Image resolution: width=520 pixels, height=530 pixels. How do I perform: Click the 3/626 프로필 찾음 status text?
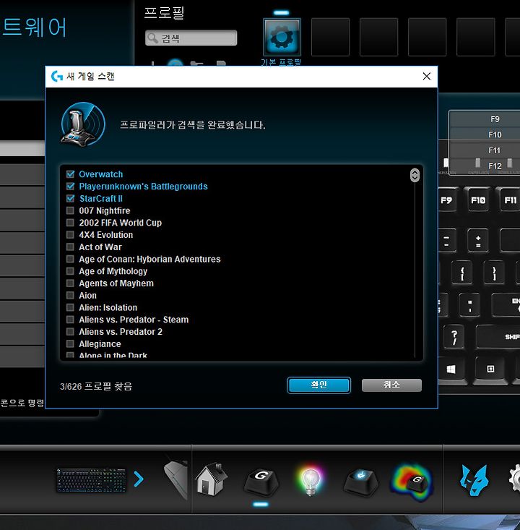click(96, 386)
